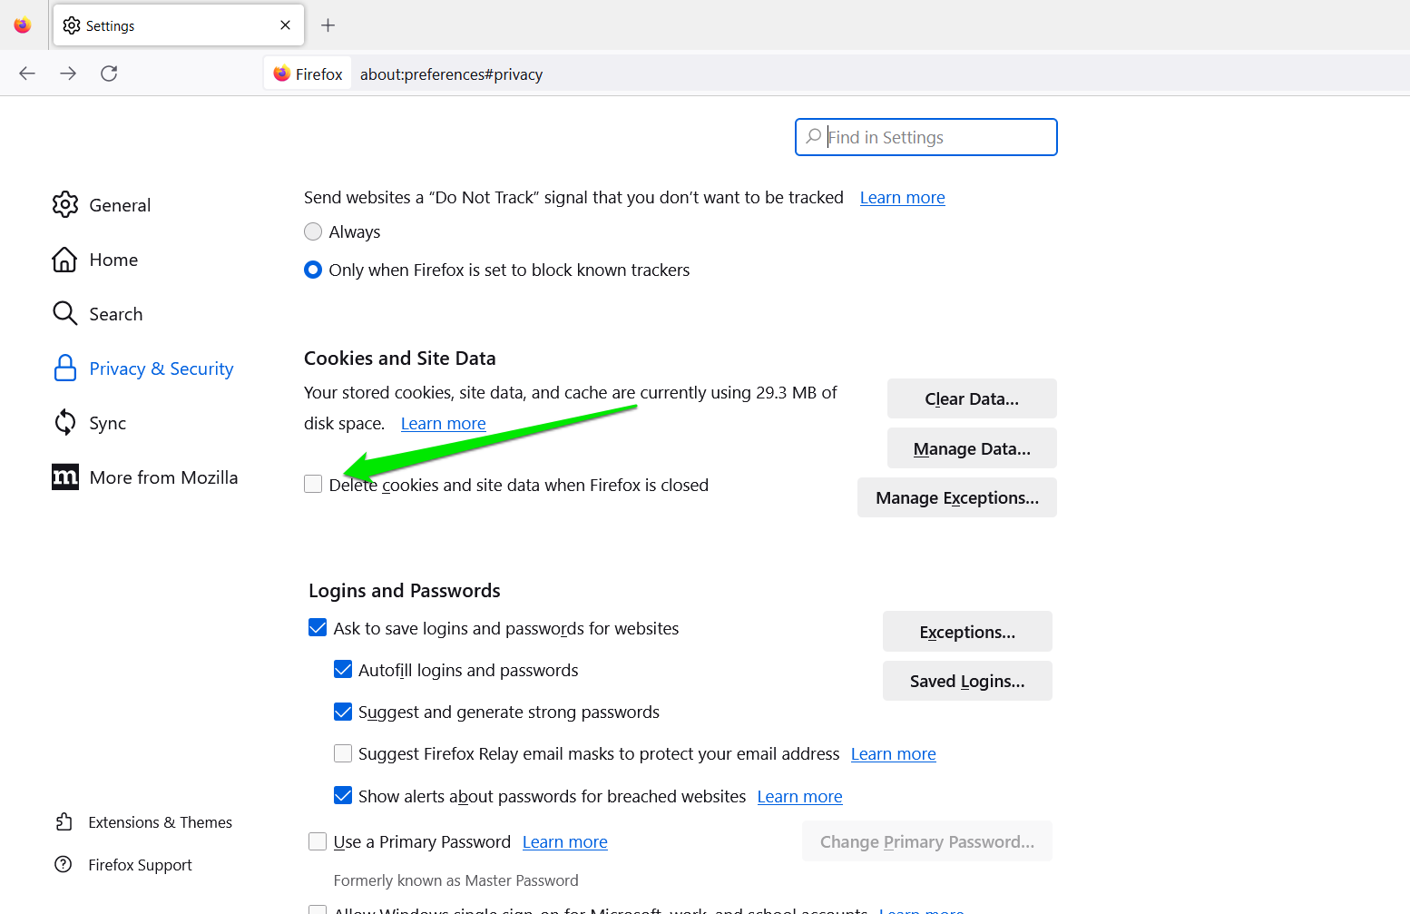
Task: Focus the Find in Settings search box
Action: (x=926, y=137)
